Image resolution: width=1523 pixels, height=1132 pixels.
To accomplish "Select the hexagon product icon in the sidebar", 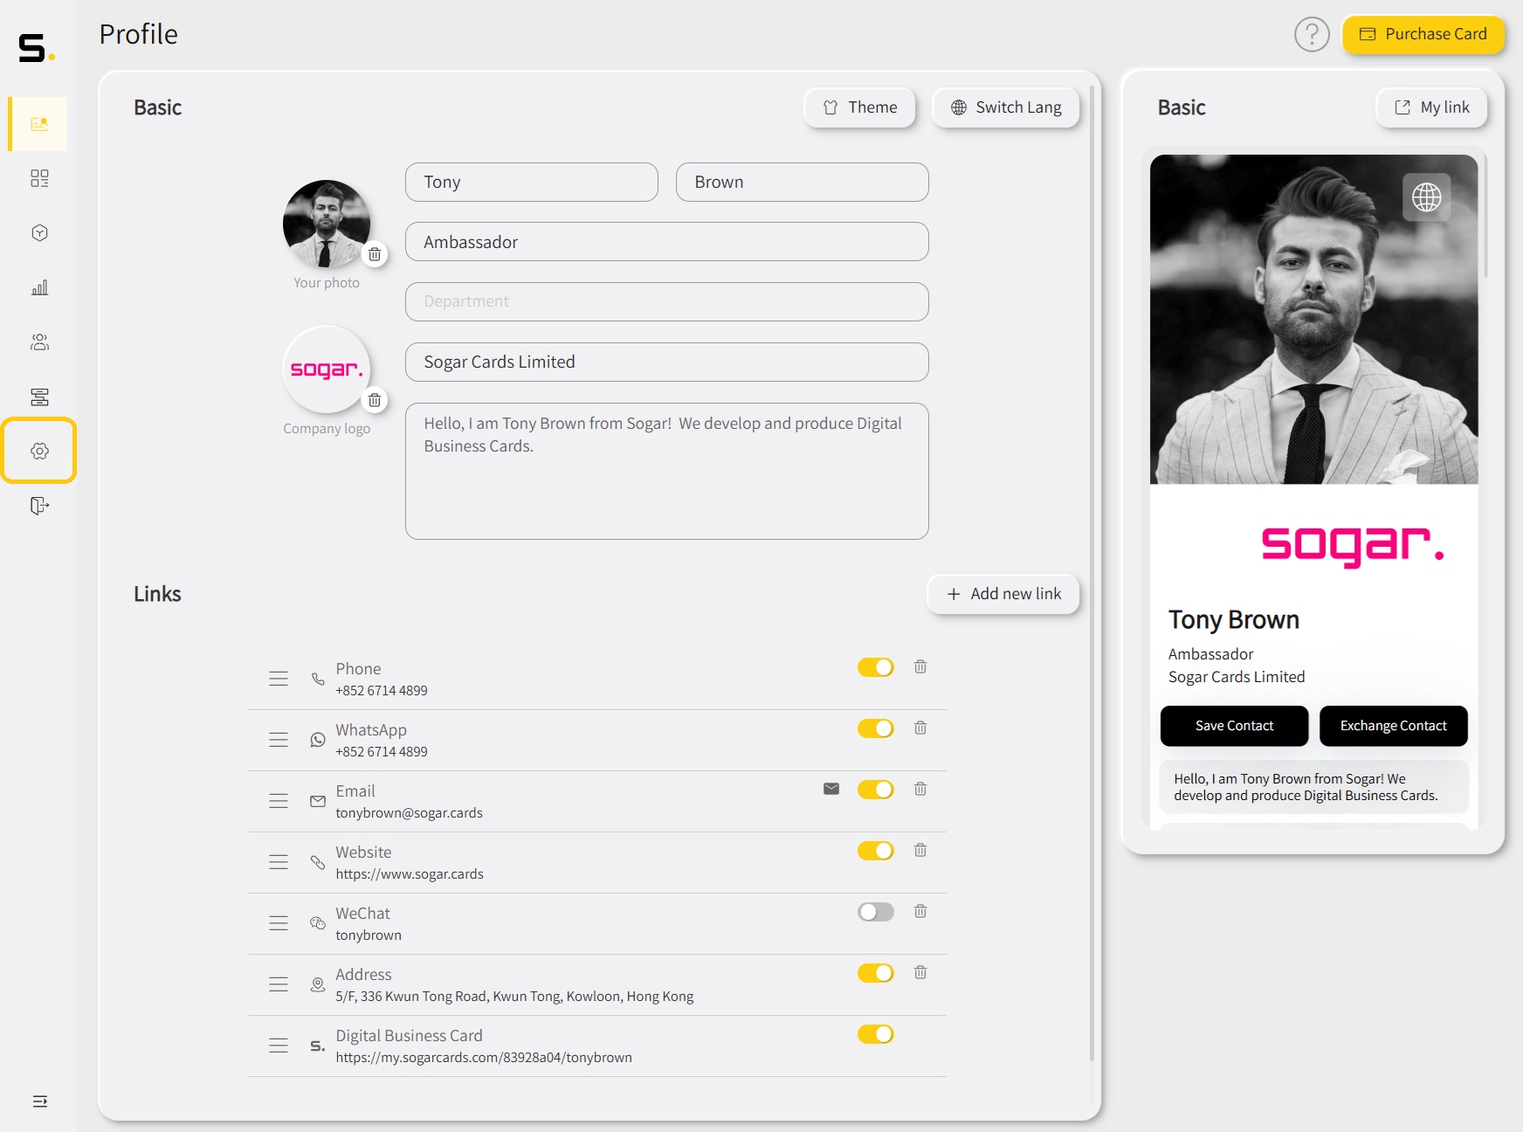I will [x=38, y=232].
